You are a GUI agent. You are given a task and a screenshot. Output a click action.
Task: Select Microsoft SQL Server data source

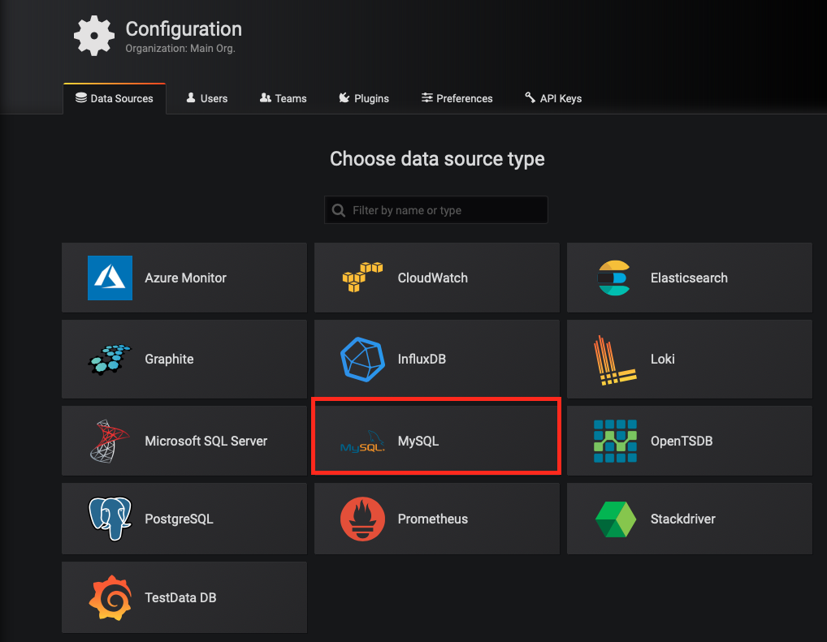(184, 442)
